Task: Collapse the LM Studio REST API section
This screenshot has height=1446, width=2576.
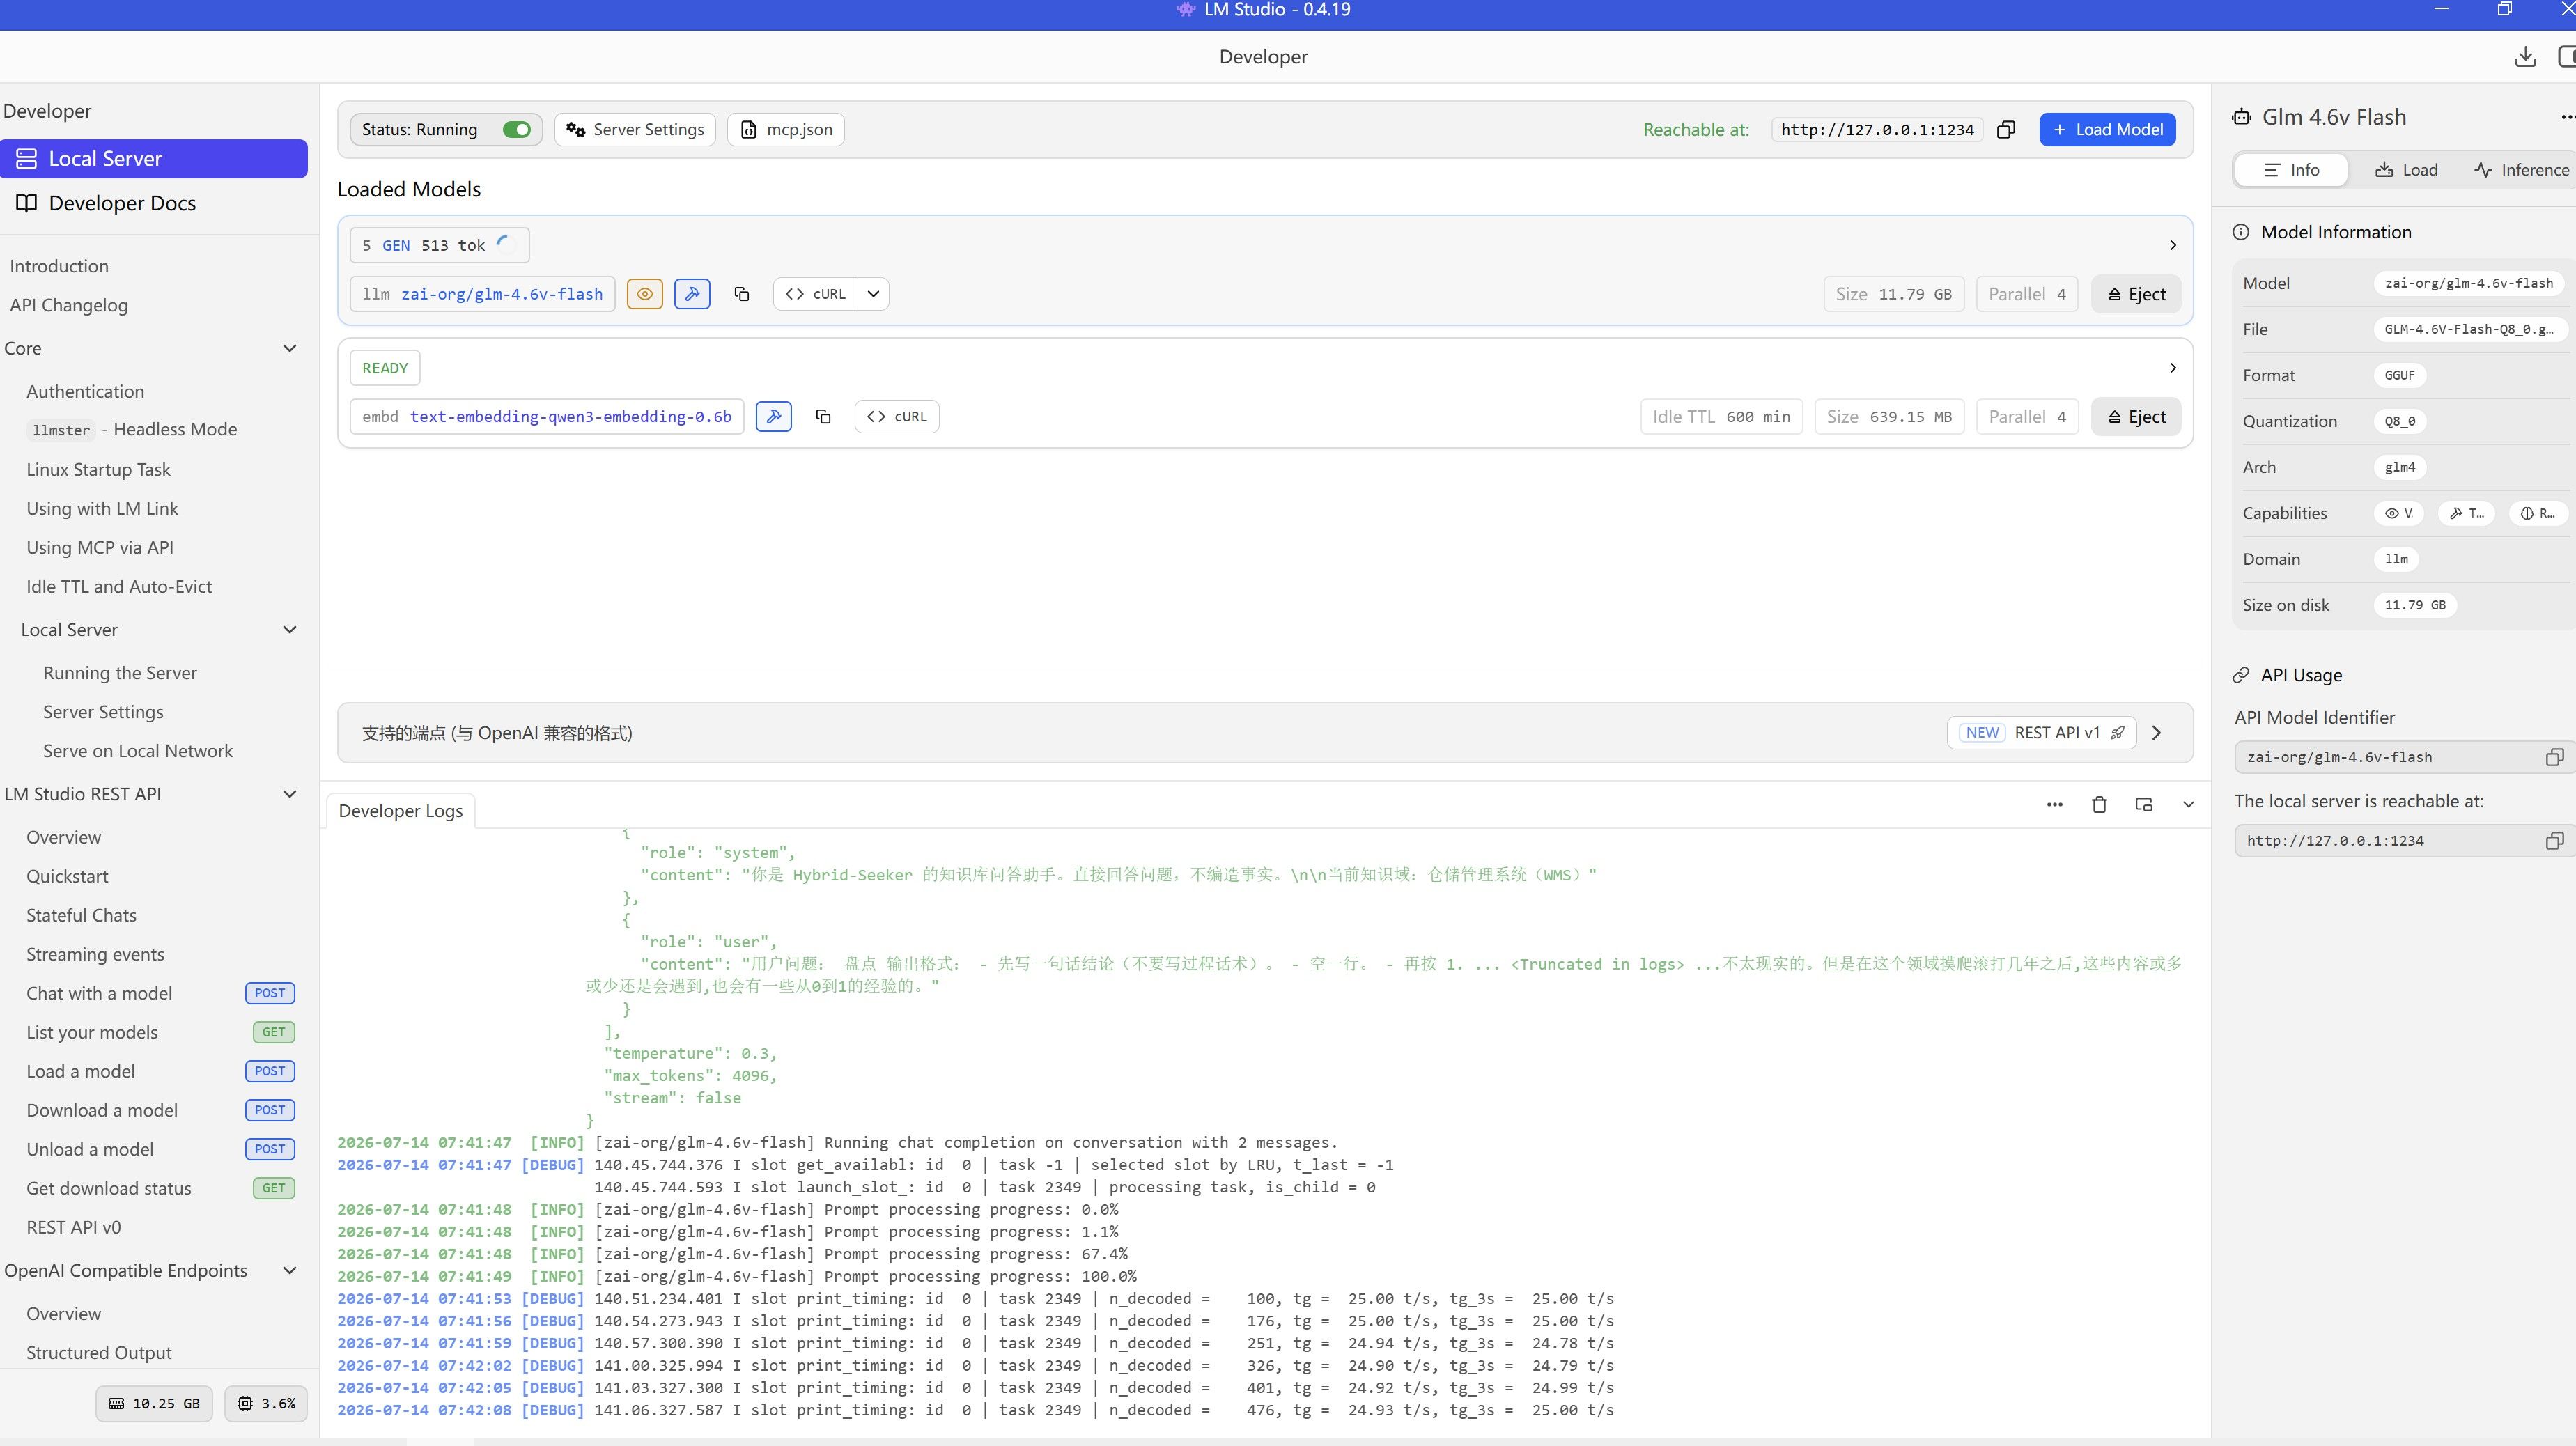Action: tap(290, 794)
